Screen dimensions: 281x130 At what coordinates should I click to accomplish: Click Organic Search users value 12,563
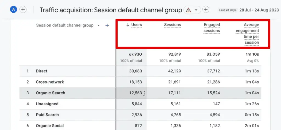(x=136, y=93)
